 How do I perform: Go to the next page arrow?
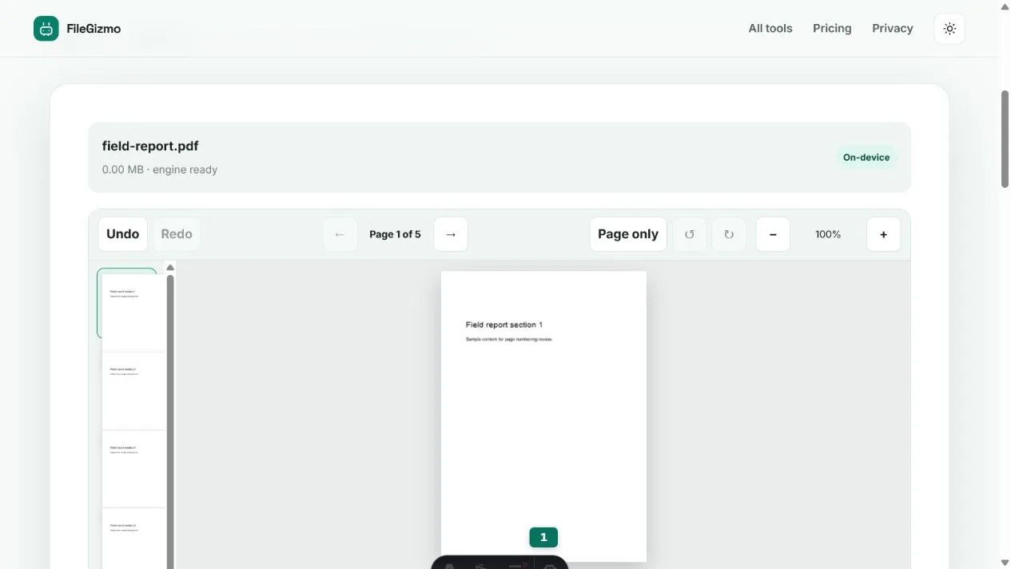[451, 234]
